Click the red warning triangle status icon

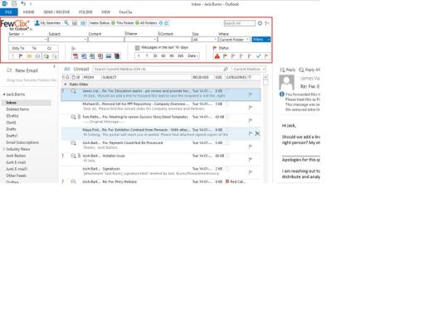(x=217, y=56)
